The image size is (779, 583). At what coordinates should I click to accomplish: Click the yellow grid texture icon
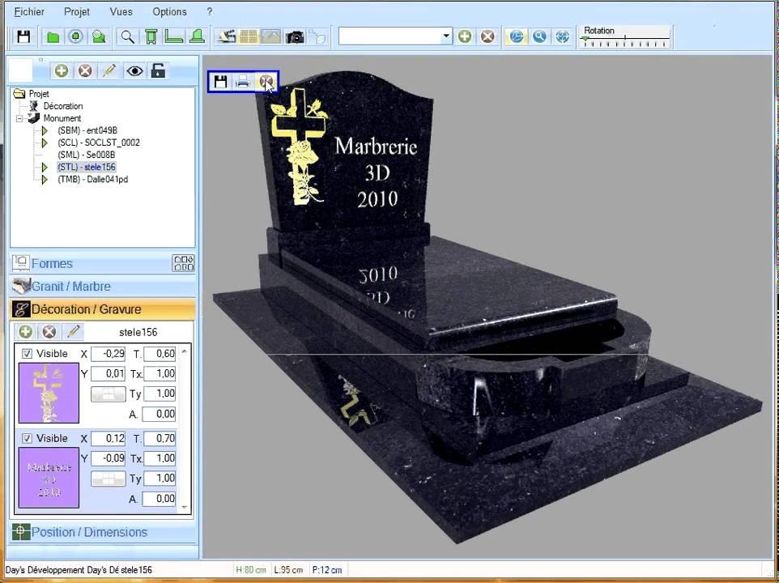pos(249,36)
